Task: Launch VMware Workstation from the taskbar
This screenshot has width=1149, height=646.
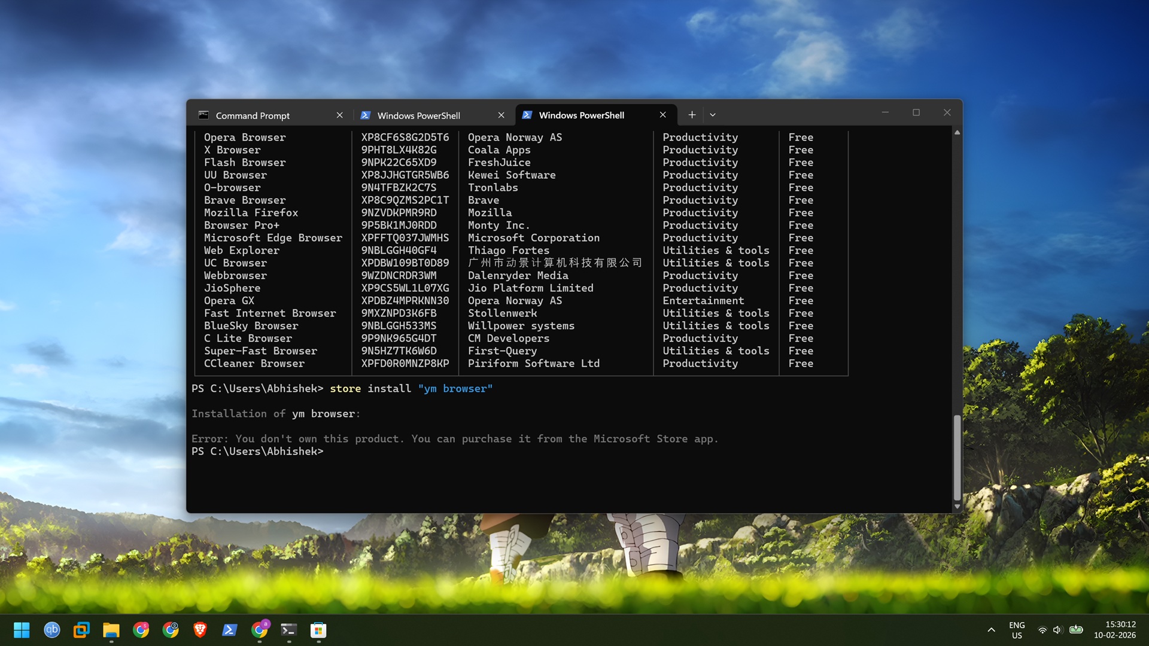Action: pos(81,630)
